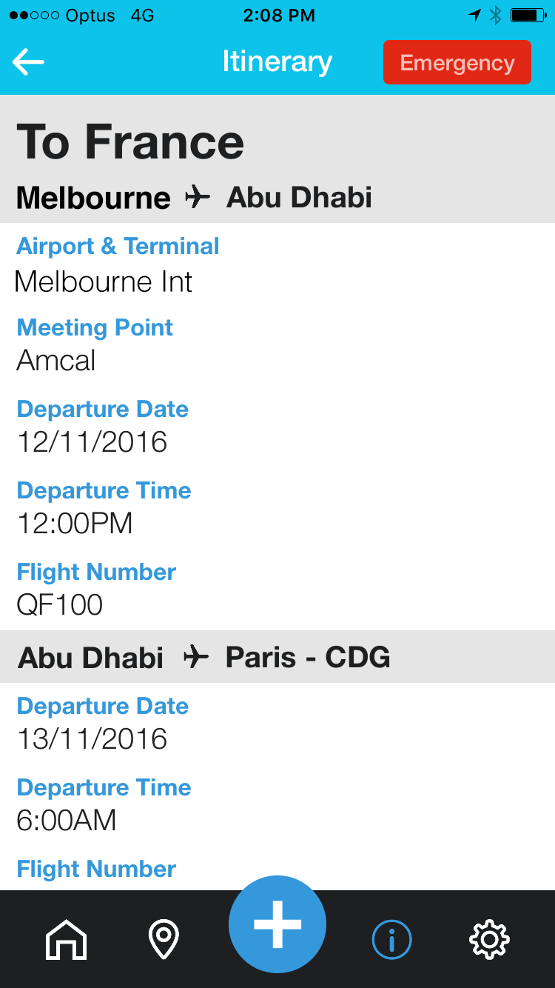Select departure date 12/11/2016
The image size is (555, 988).
click(92, 442)
